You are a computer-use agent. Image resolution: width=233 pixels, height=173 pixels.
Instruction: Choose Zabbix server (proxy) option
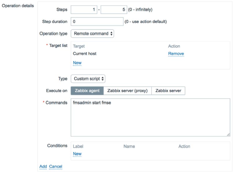(x=127, y=91)
